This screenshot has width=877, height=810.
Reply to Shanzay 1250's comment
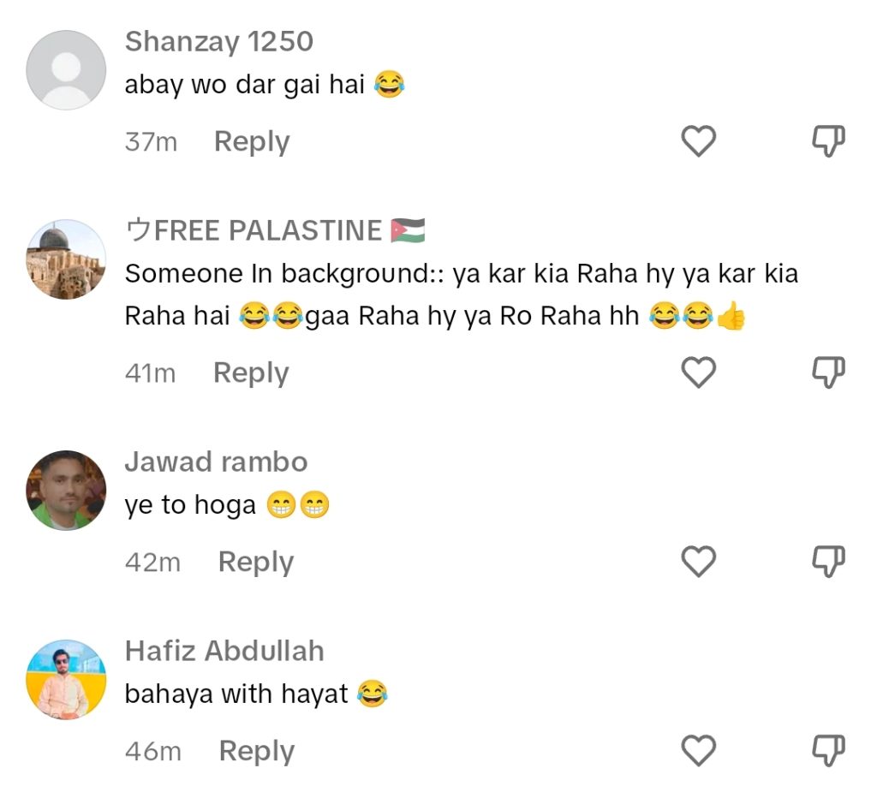(252, 141)
